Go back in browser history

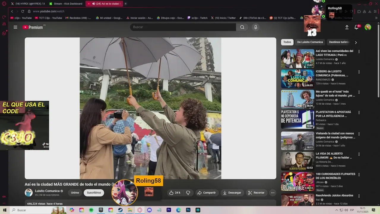12,11
